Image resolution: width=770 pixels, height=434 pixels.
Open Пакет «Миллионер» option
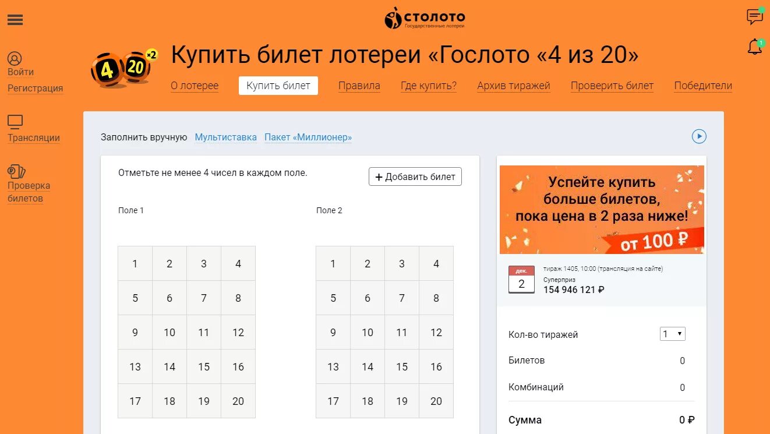point(308,137)
